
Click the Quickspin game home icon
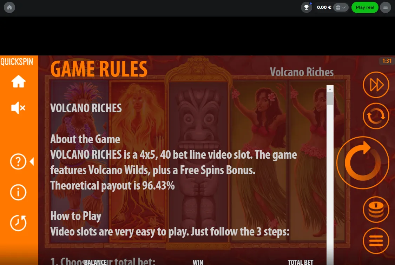pyautogui.click(x=18, y=81)
